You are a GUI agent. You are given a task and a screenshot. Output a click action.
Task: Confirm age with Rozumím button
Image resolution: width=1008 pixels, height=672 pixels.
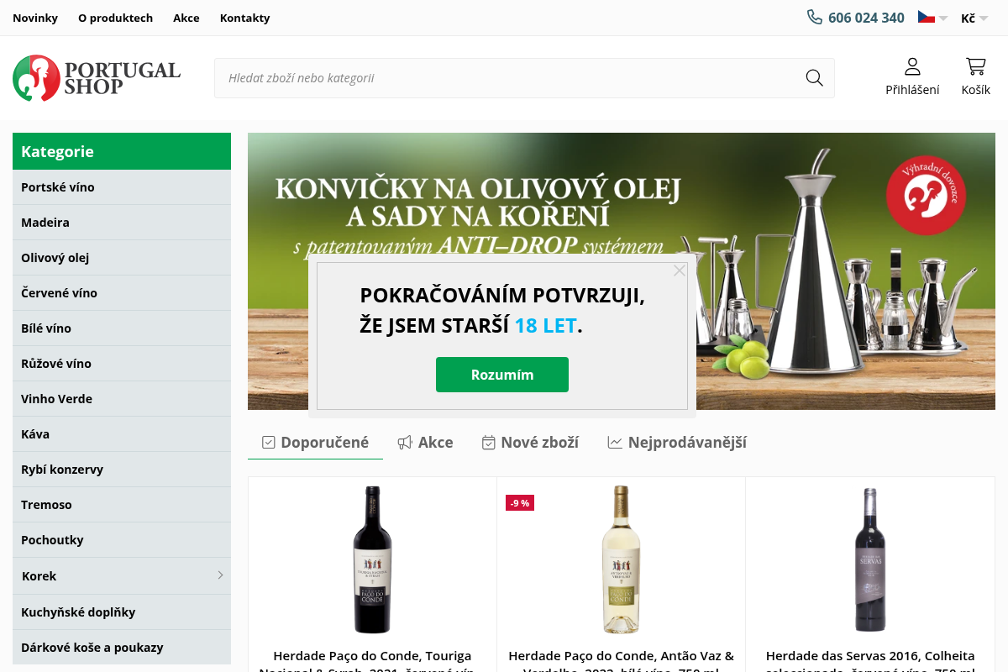[502, 375]
